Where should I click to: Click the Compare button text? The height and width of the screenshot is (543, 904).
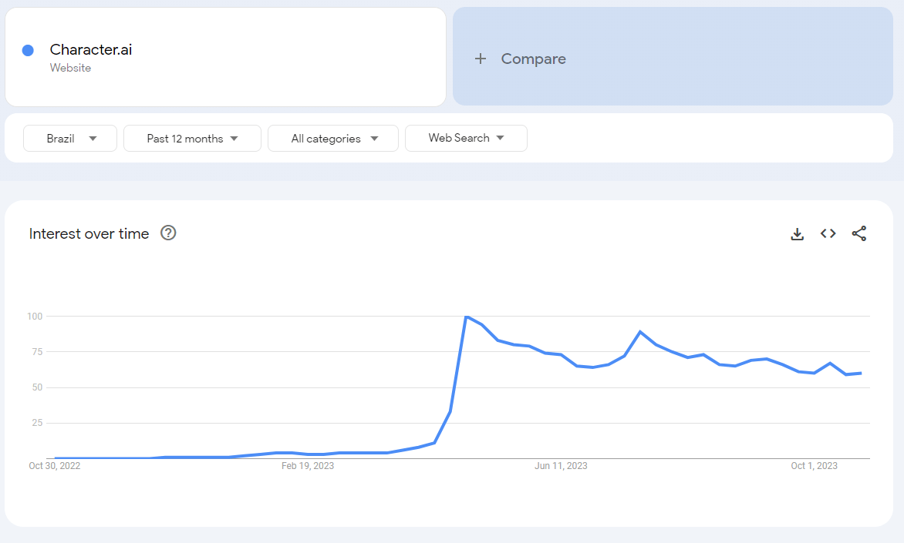(533, 59)
